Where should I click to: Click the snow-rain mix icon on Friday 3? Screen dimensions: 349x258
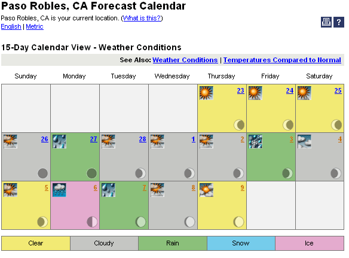[255, 141]
